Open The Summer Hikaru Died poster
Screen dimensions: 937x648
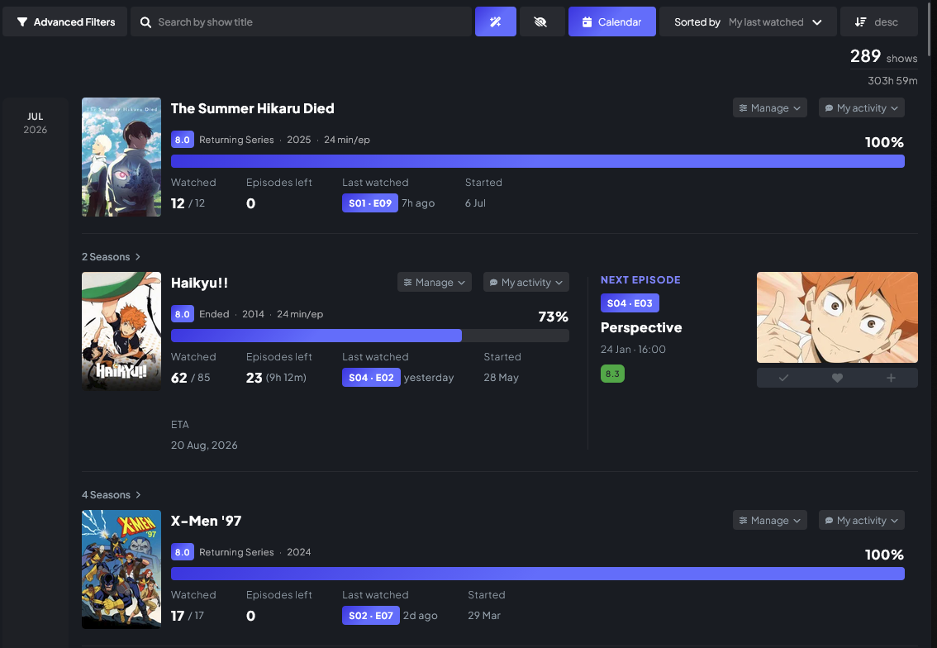[x=121, y=156]
